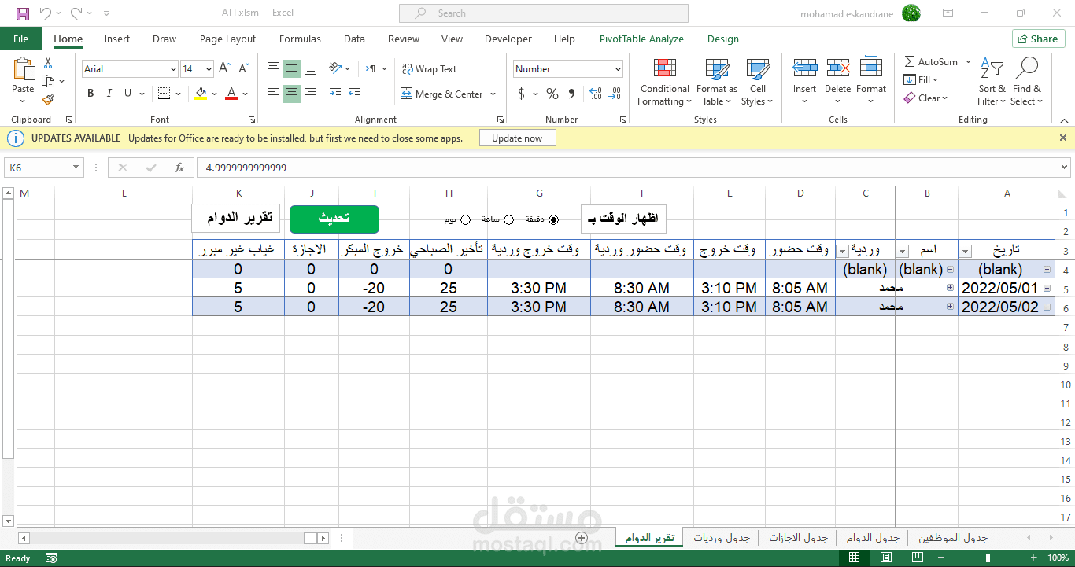Click the Format Painter brush icon

pyautogui.click(x=48, y=99)
